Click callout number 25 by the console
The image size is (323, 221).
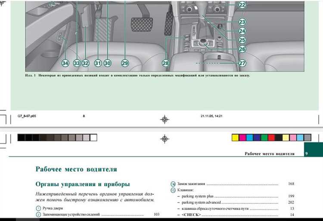coord(242,40)
